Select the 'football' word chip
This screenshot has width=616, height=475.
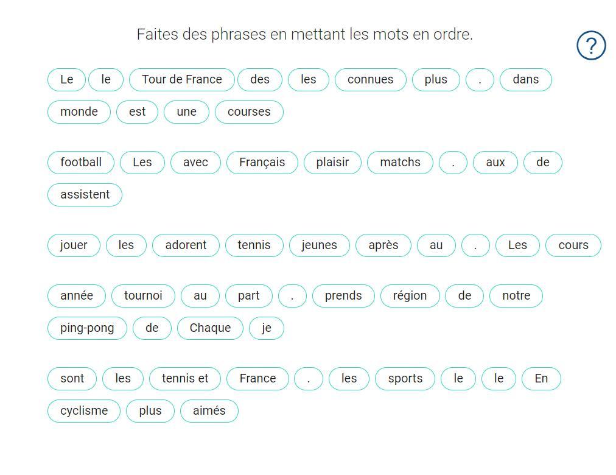point(81,163)
